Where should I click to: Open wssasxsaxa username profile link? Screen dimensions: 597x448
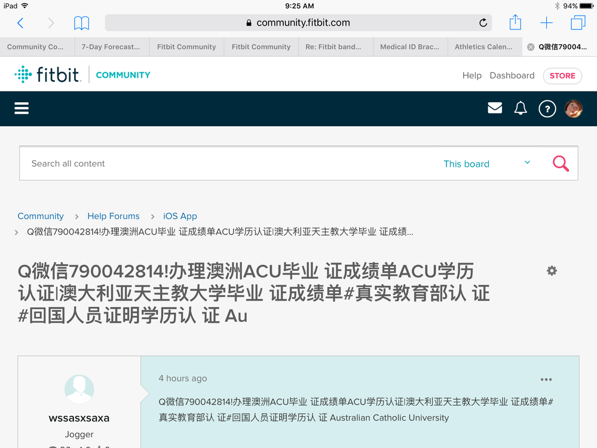[x=79, y=418]
